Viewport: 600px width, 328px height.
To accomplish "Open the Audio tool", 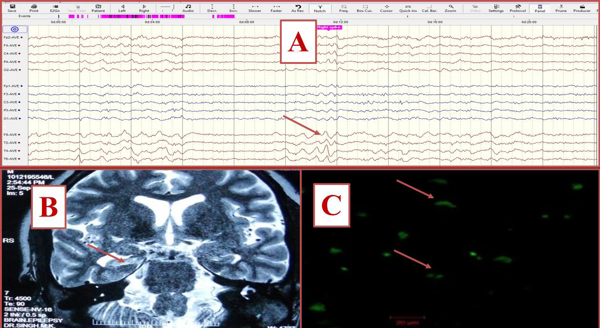I will pos(188,8).
